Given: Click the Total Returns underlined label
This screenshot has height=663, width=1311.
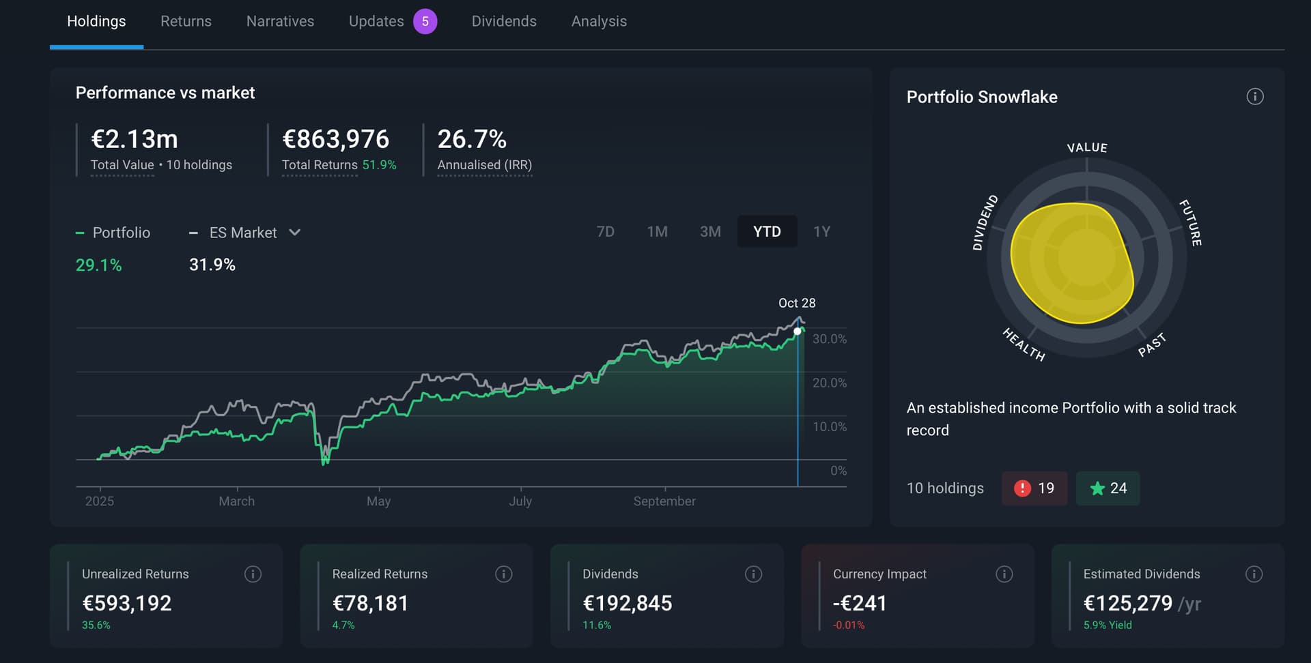Looking at the screenshot, I should coord(320,165).
